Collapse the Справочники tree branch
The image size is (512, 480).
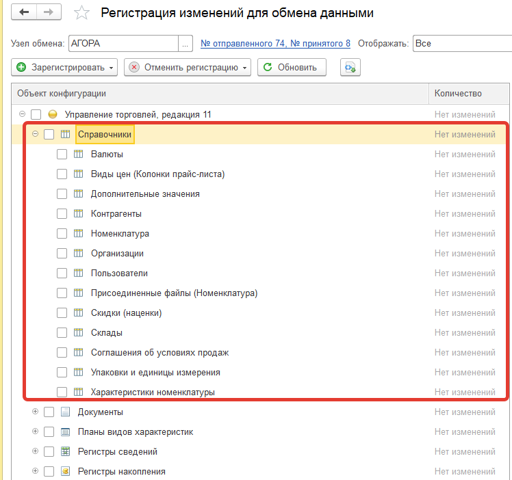pyautogui.click(x=35, y=135)
